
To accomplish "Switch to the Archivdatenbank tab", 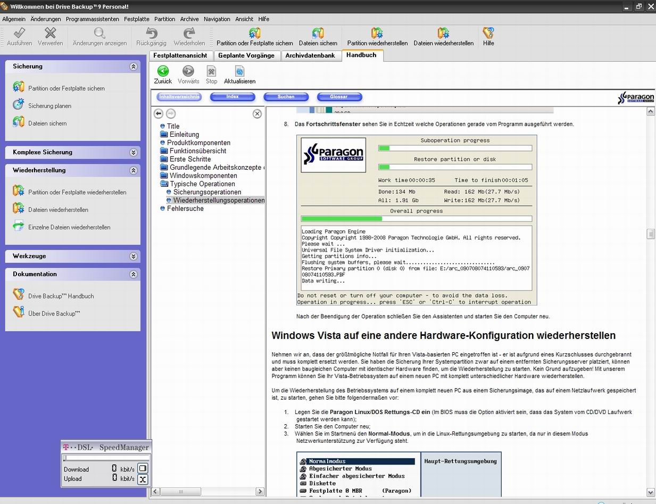I will tap(310, 55).
